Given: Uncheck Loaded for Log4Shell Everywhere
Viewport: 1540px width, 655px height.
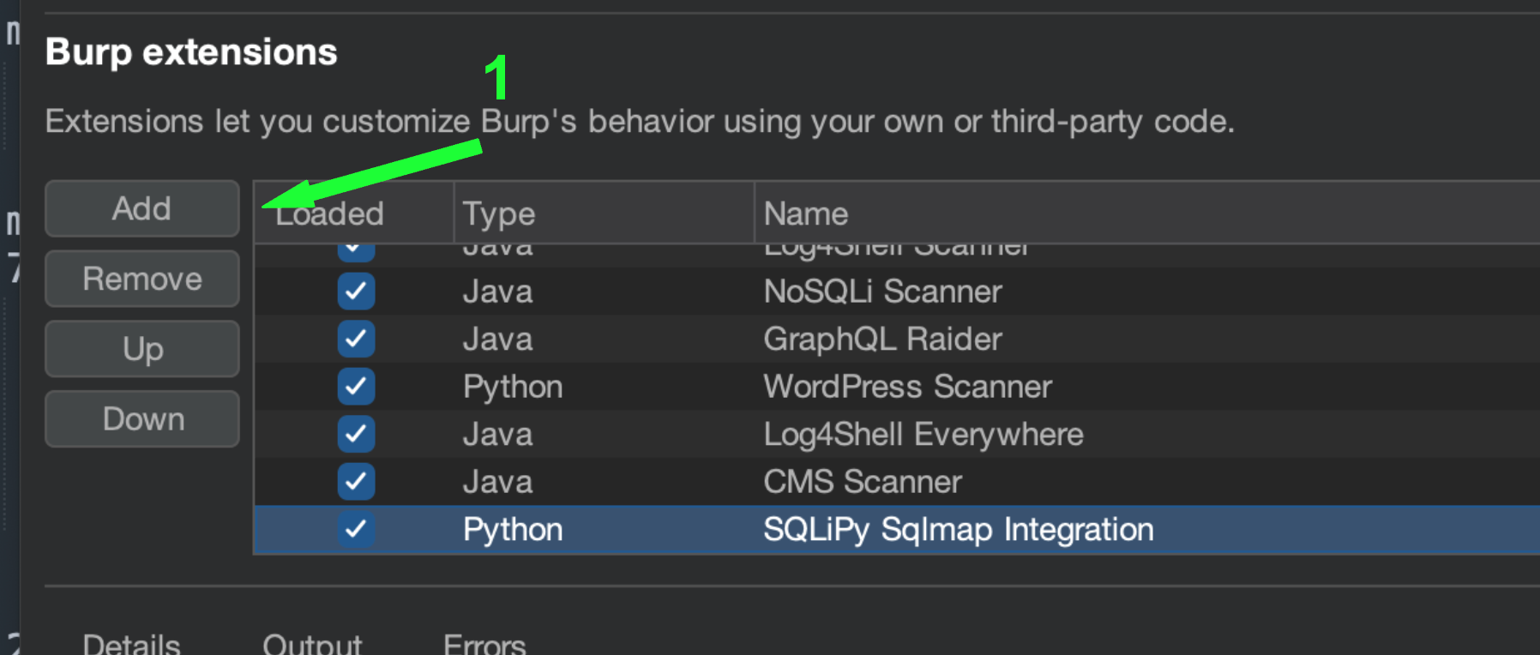Looking at the screenshot, I should [356, 434].
